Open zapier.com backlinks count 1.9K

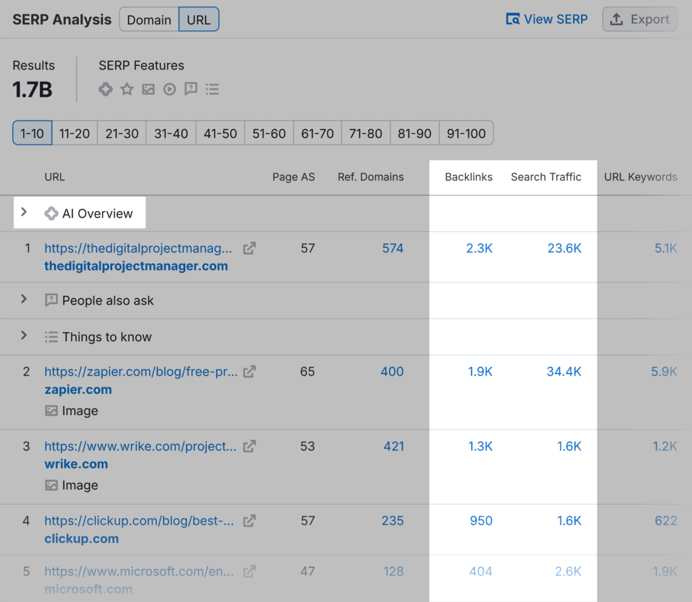coord(480,372)
